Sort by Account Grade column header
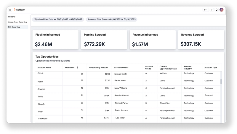The image size is (237, 134). tap(149, 68)
